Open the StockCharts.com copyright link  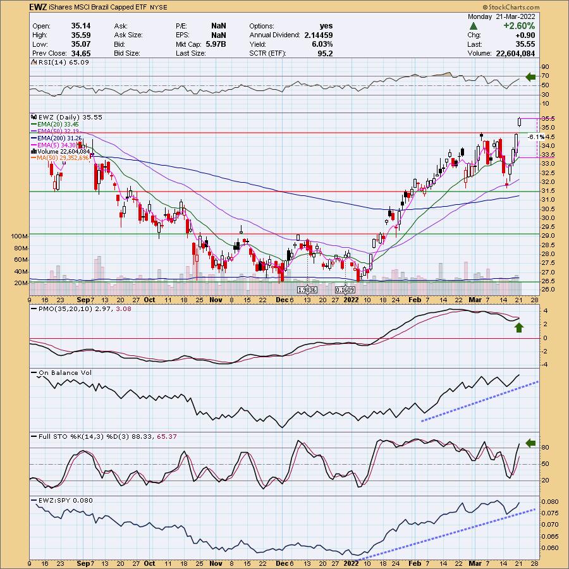[x=511, y=7]
